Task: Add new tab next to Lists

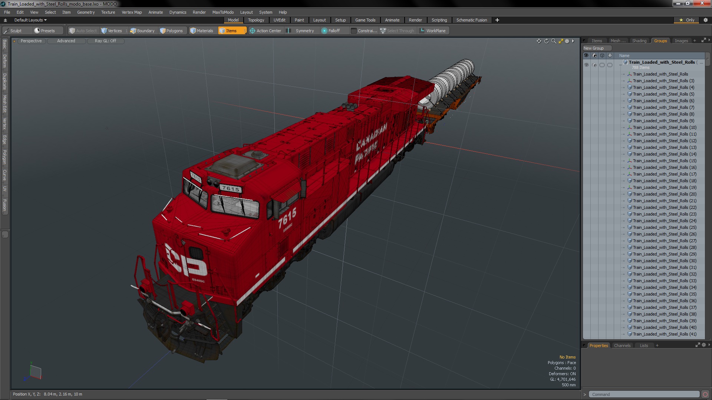Action: pyautogui.click(x=657, y=346)
